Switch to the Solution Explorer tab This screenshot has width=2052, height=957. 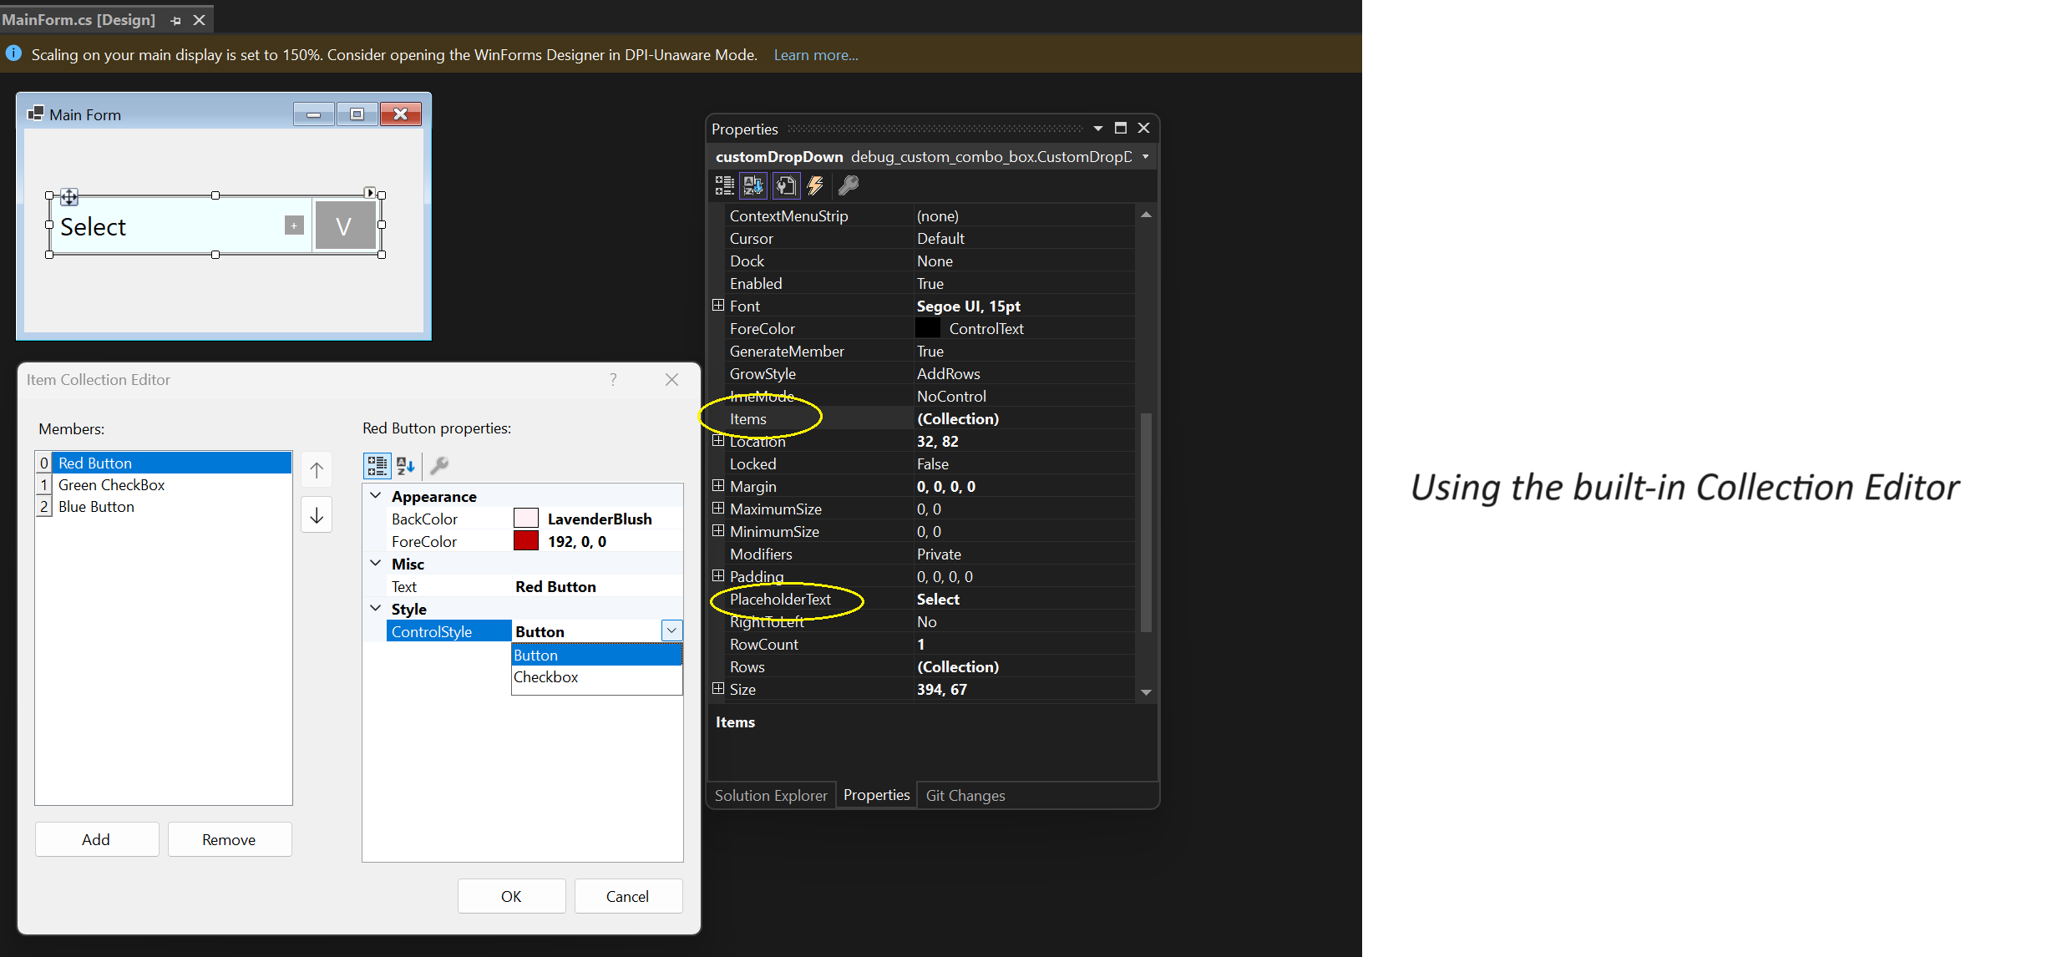click(x=770, y=794)
